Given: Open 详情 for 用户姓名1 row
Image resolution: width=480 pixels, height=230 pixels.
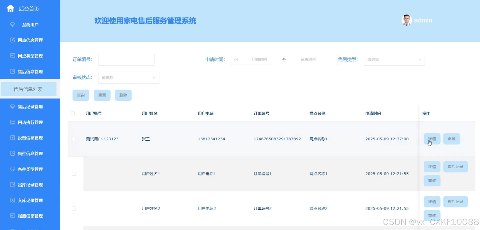Looking at the screenshot, I should tap(432, 167).
